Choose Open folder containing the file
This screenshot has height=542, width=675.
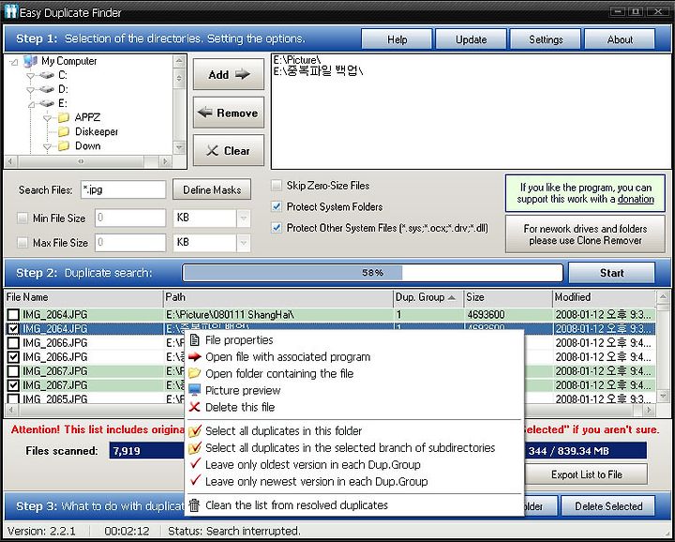click(x=353, y=373)
